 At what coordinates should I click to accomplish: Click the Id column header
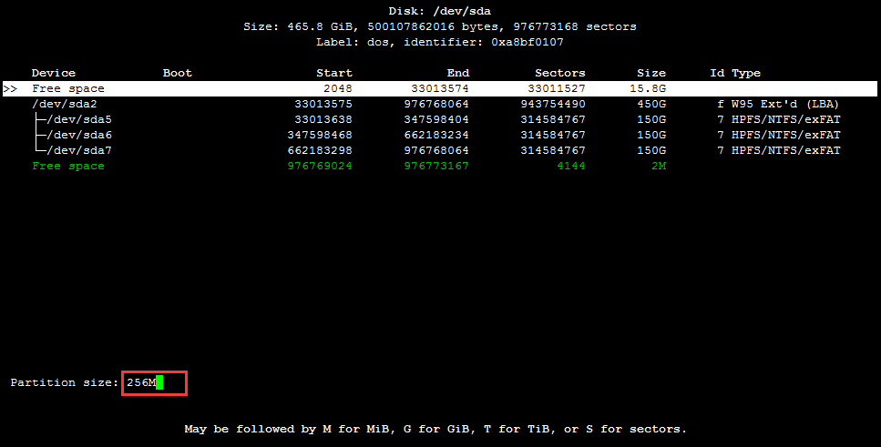tap(717, 73)
